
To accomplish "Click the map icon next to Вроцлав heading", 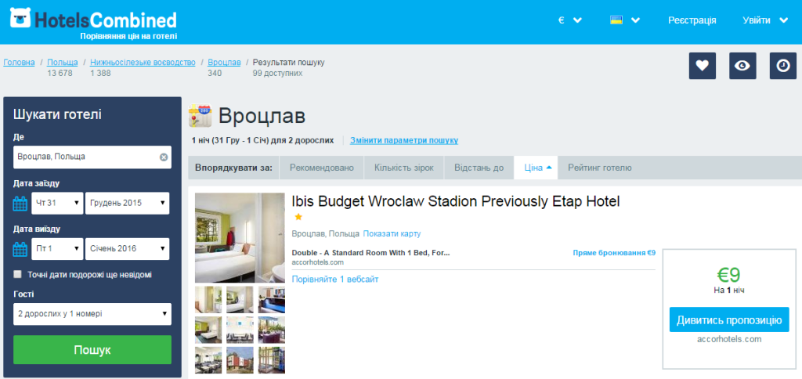I will pos(200,116).
